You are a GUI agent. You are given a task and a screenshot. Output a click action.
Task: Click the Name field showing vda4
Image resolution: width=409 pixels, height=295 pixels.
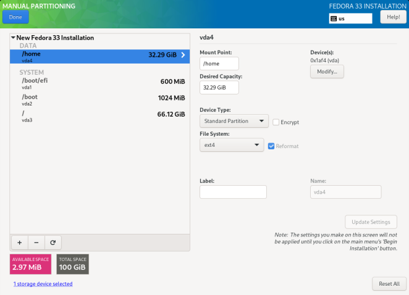(345, 192)
